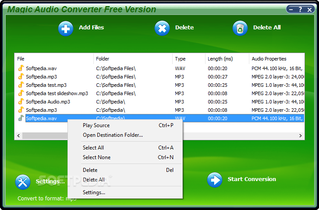Image resolution: width=319 pixels, height=210 pixels.
Task: Sort by the Audio Properties column header
Action: 276,59
